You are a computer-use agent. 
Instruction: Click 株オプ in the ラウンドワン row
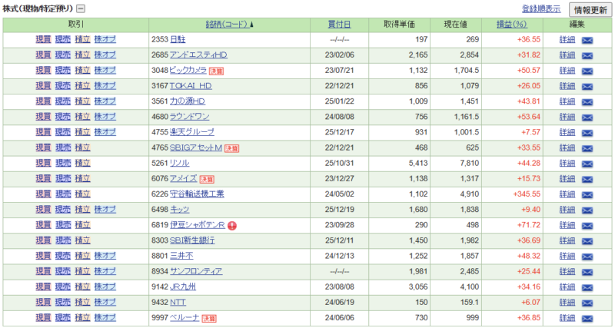(105, 117)
